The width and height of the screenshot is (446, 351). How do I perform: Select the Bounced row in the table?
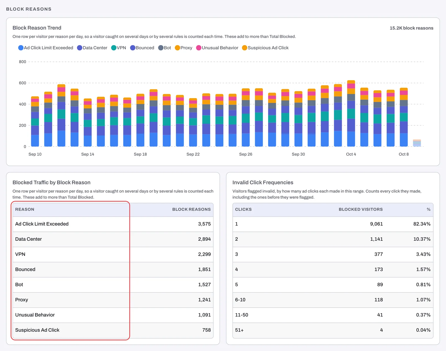click(x=113, y=269)
